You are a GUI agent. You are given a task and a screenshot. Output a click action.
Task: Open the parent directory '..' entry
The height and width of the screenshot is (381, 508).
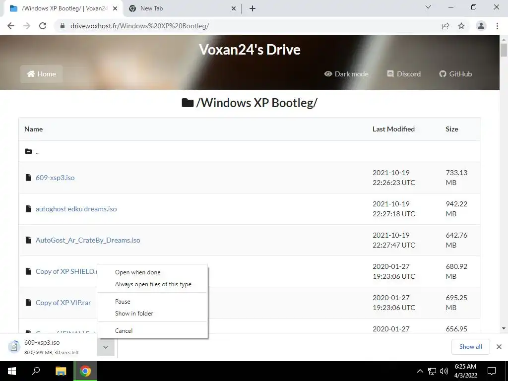[37, 152]
